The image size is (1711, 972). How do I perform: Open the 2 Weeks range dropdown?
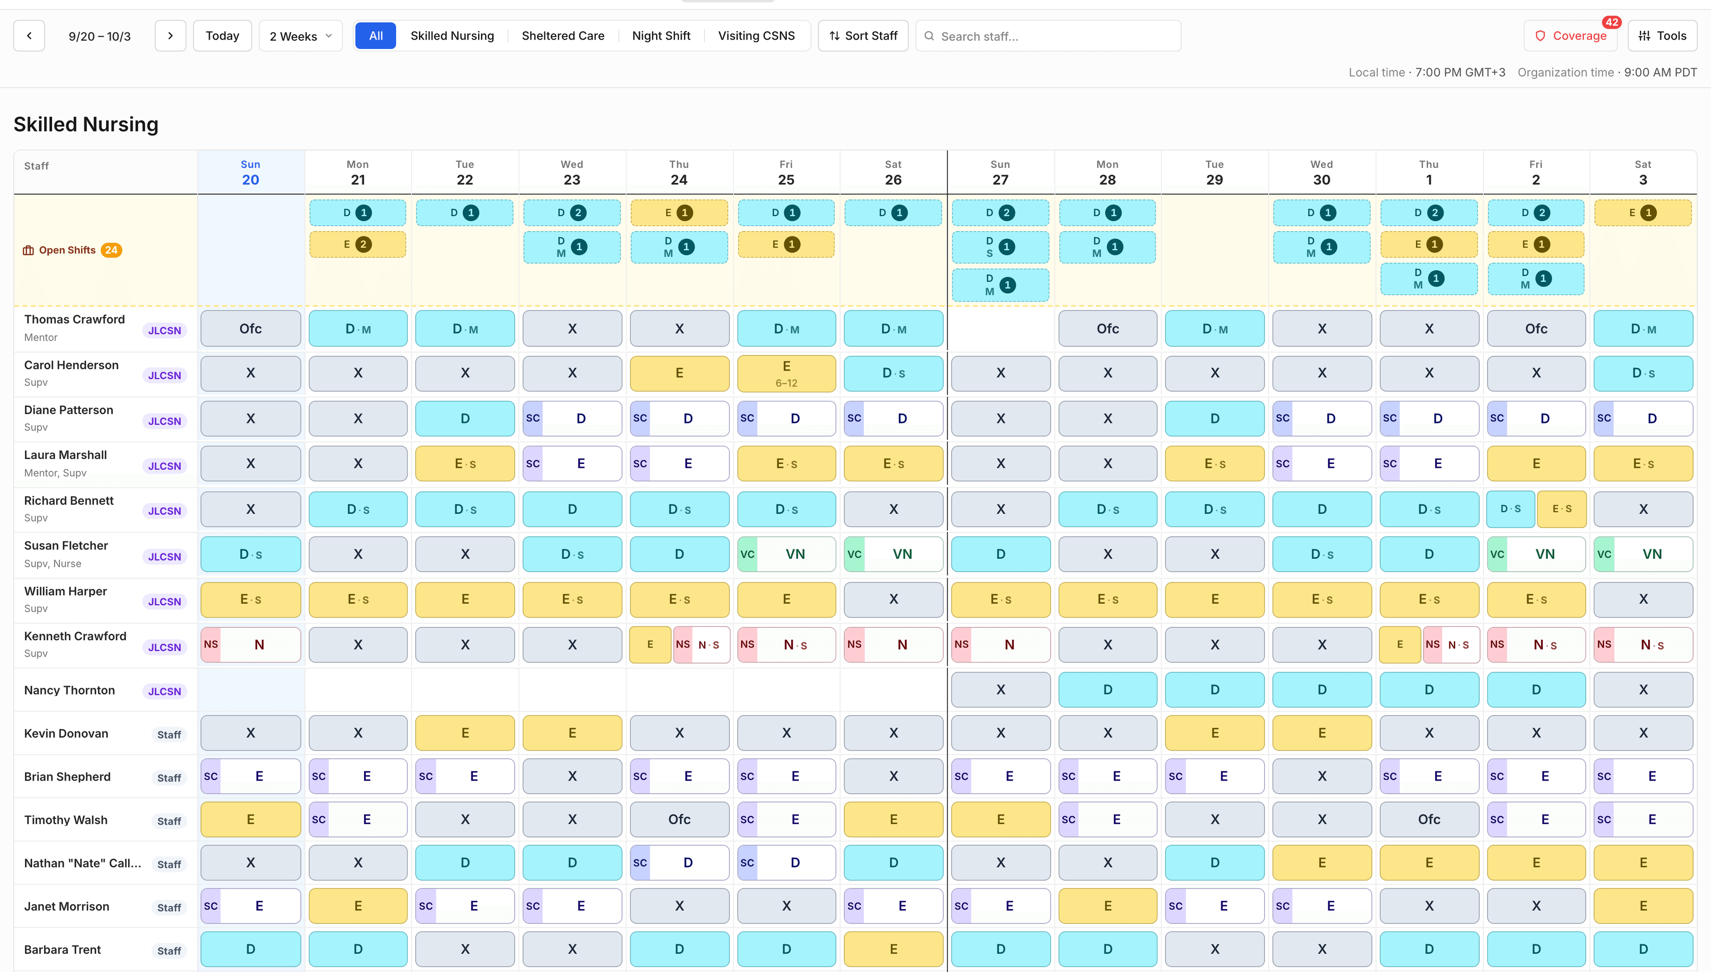[x=300, y=36]
